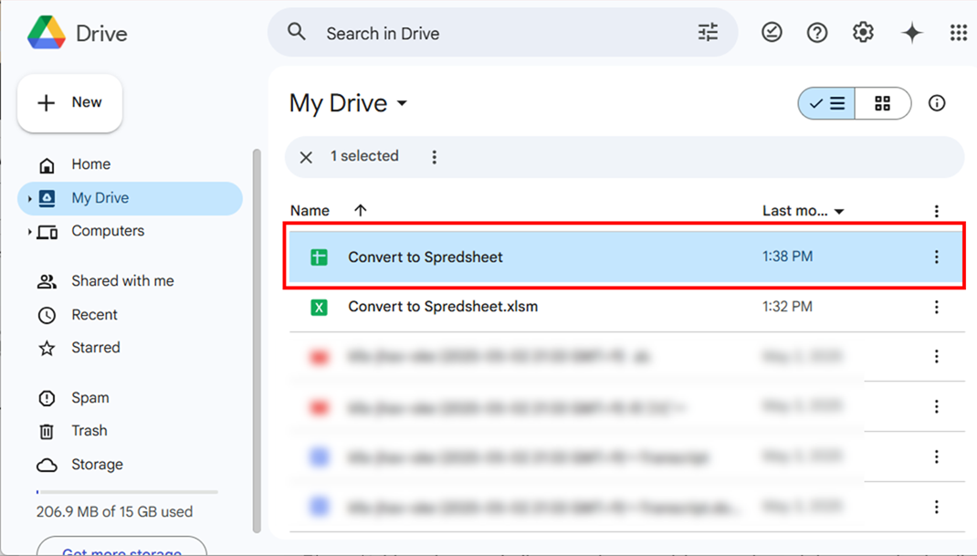Open the Last modified column dropdown
The image size is (977, 556).
(x=839, y=211)
